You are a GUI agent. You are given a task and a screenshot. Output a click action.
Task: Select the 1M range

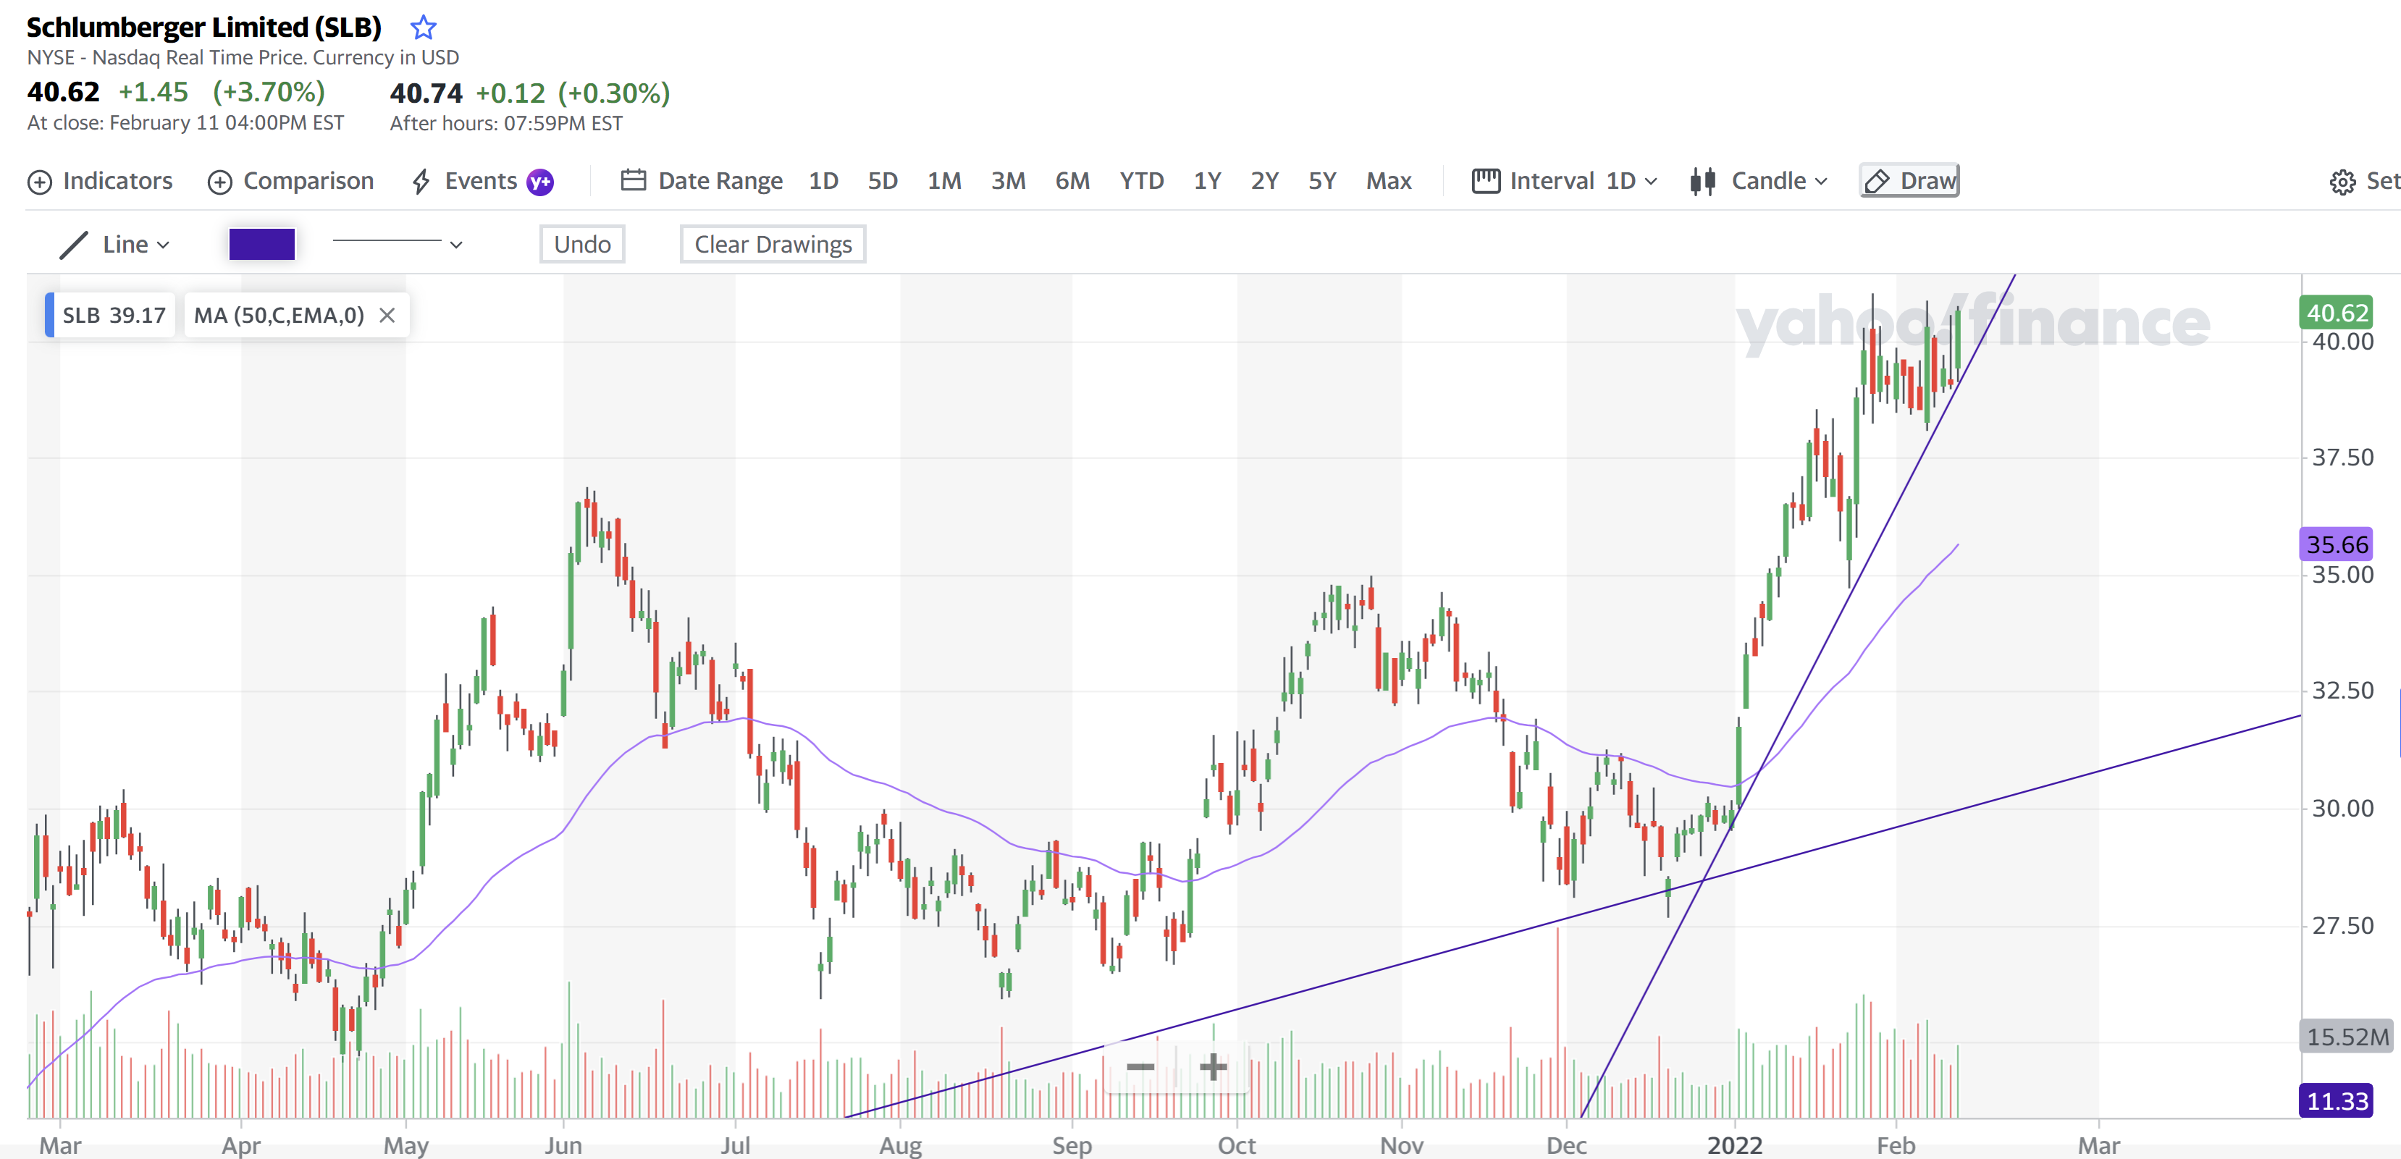[x=944, y=181]
